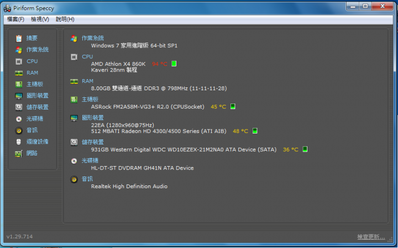398x248 pixels.
Task: Open 主機板 heading link in summary
Action: pos(90,99)
